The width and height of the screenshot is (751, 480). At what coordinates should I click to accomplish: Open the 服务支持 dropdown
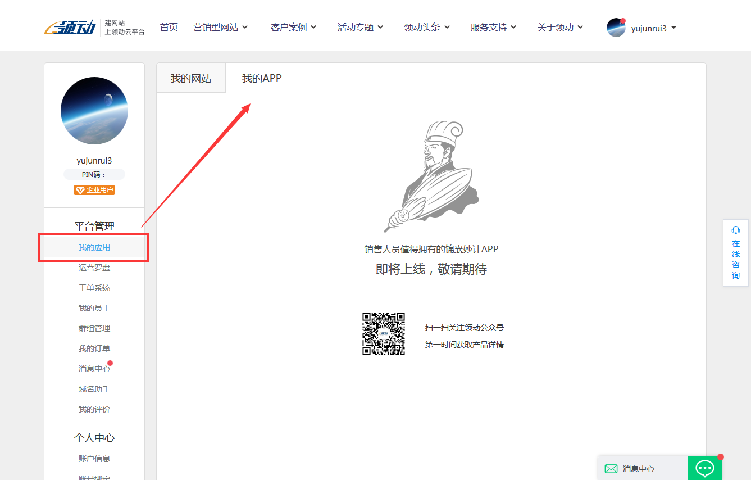click(489, 26)
